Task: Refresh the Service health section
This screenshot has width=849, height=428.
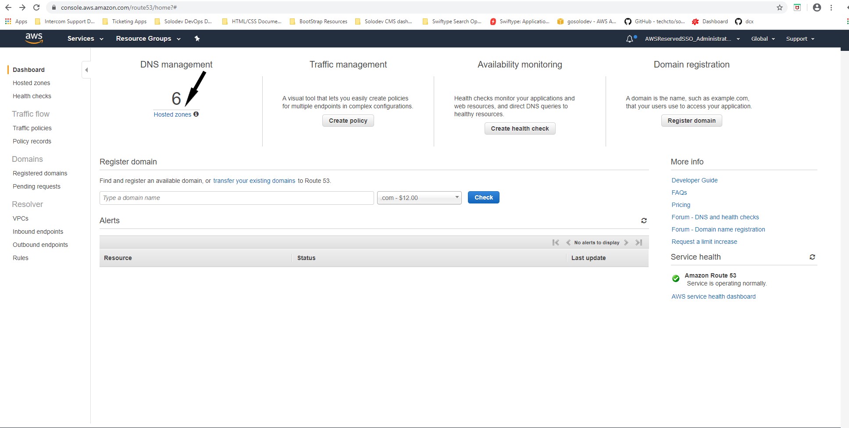Action: (812, 257)
